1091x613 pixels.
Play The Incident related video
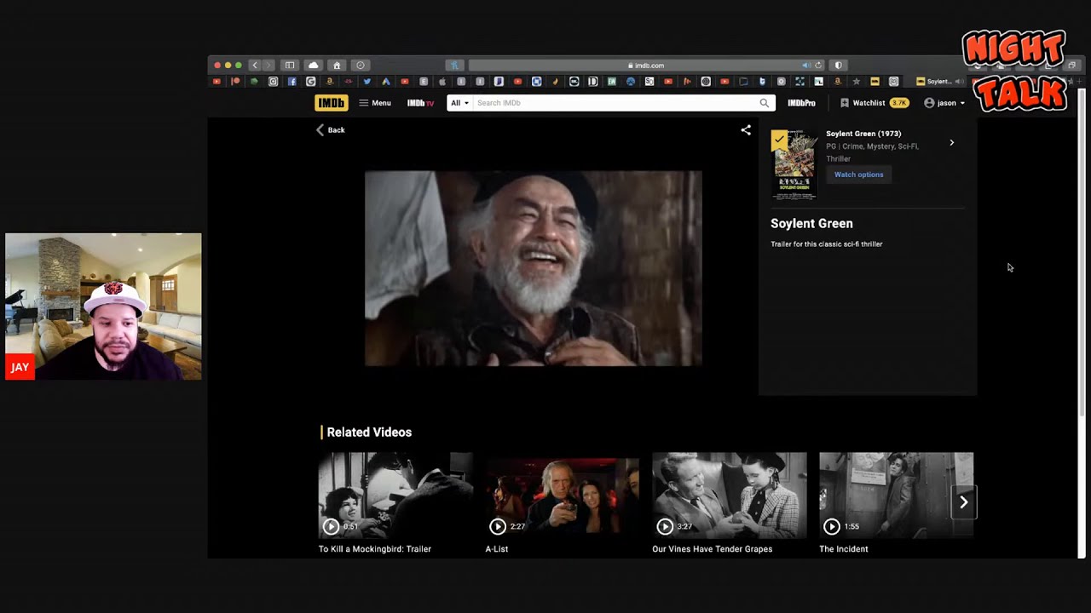tap(896, 496)
